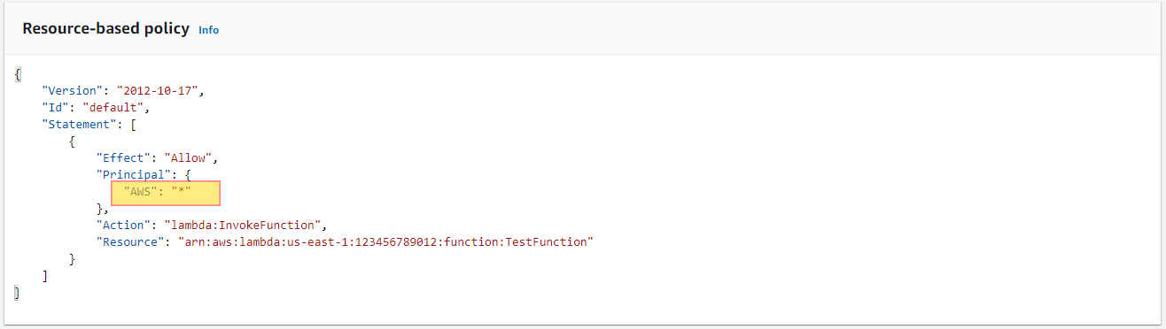
Task: Select the "default" Id value
Action: point(113,107)
